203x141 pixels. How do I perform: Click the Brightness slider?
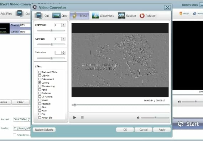coord(51,31)
